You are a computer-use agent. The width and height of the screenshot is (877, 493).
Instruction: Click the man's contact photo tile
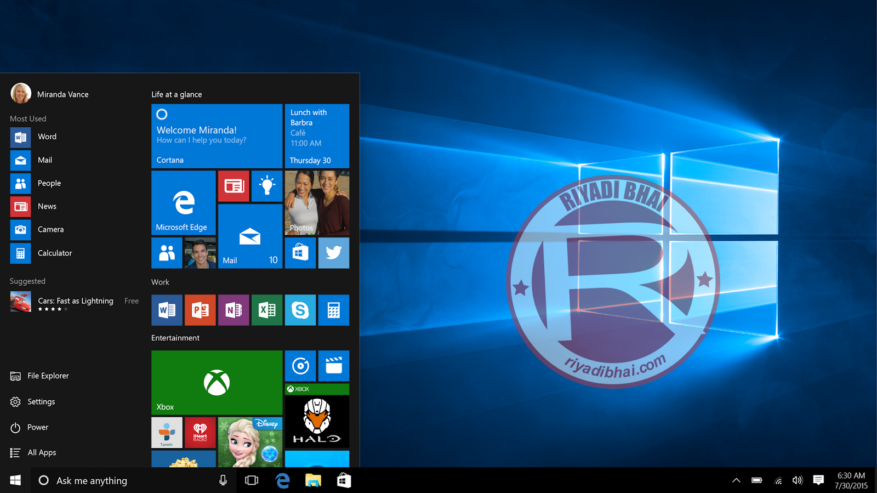[x=200, y=253]
